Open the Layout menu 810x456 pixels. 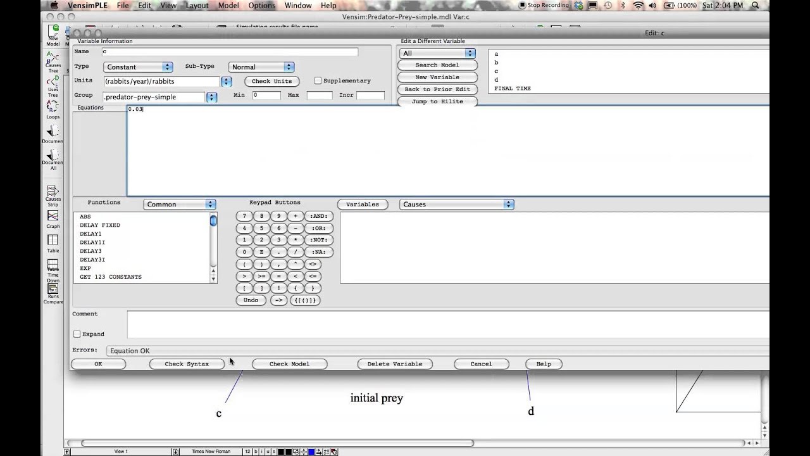(x=197, y=6)
